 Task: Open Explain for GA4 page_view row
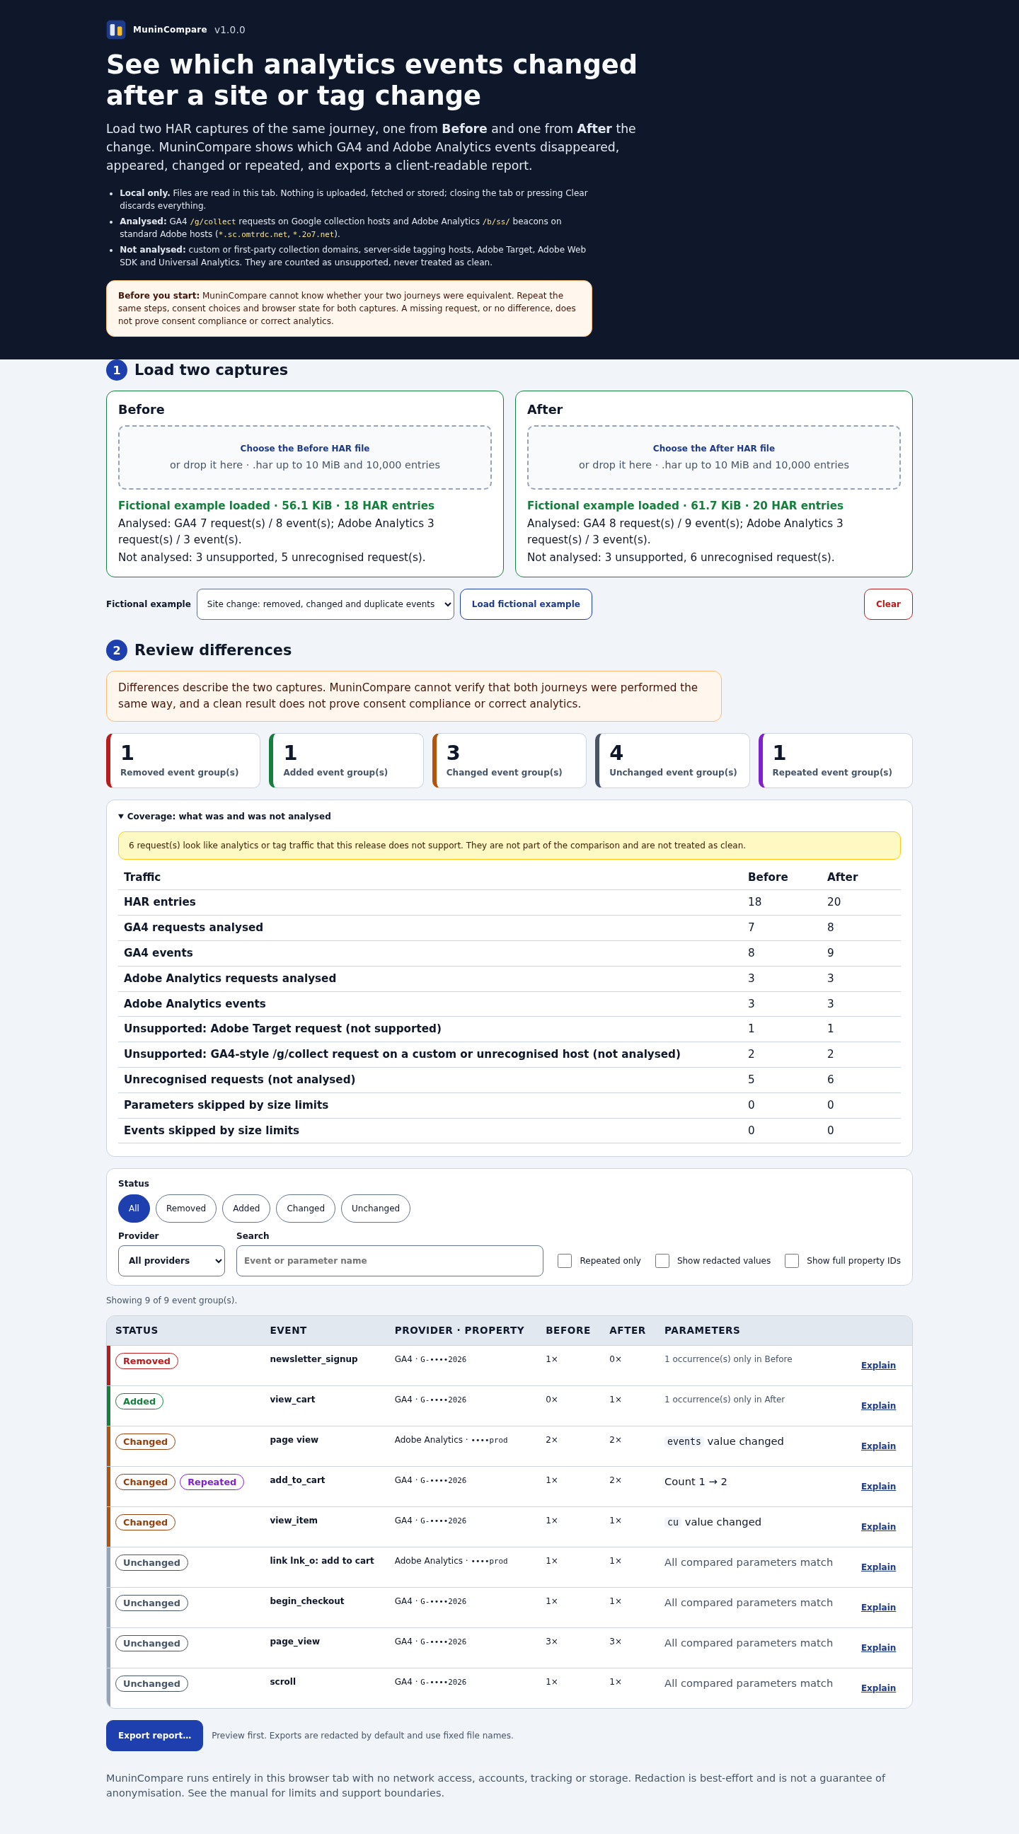(878, 1648)
